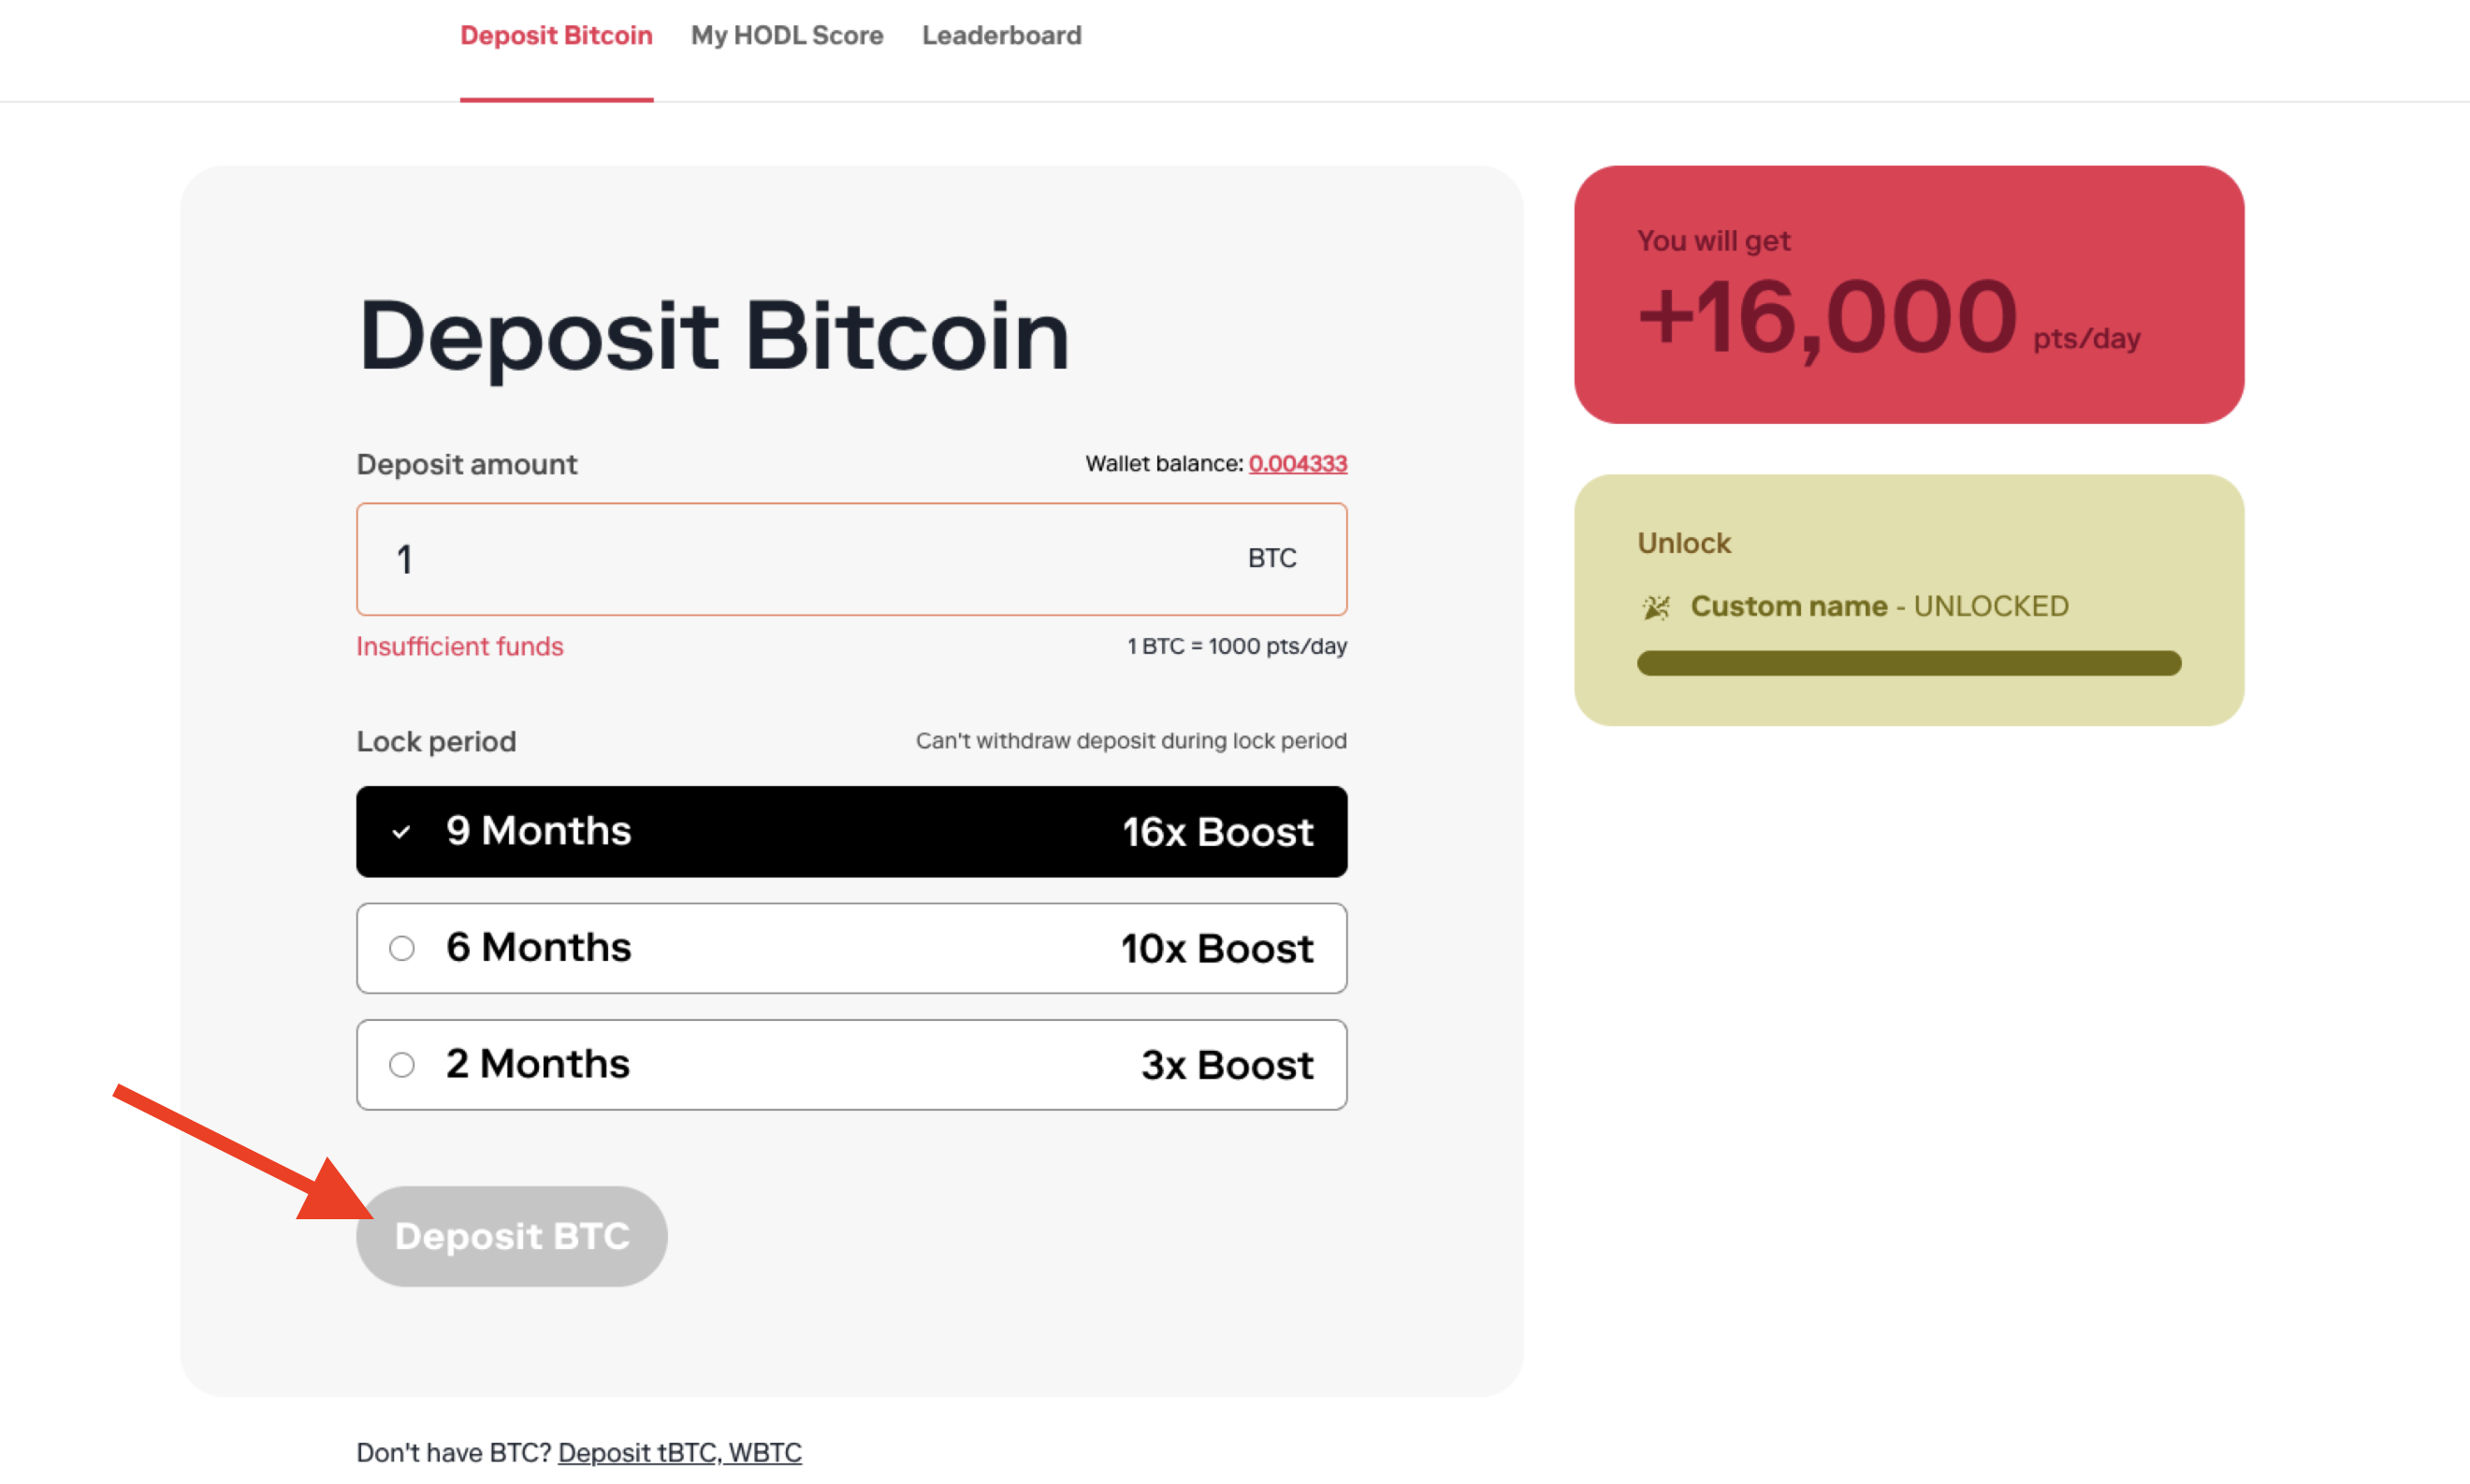Select the 2 Months radio button
Viewport: 2470px width, 1484px height.
pyautogui.click(x=401, y=1065)
